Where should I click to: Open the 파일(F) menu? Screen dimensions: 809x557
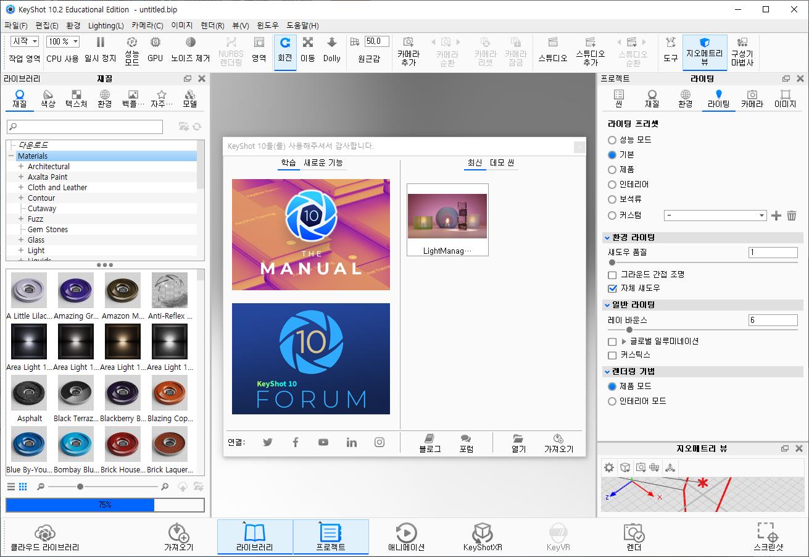pyautogui.click(x=16, y=25)
